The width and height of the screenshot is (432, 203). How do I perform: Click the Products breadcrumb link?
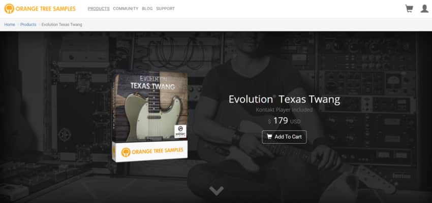28,24
